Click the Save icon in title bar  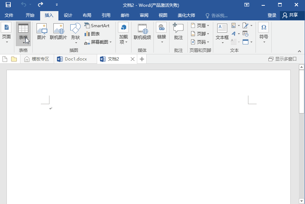point(8,5)
